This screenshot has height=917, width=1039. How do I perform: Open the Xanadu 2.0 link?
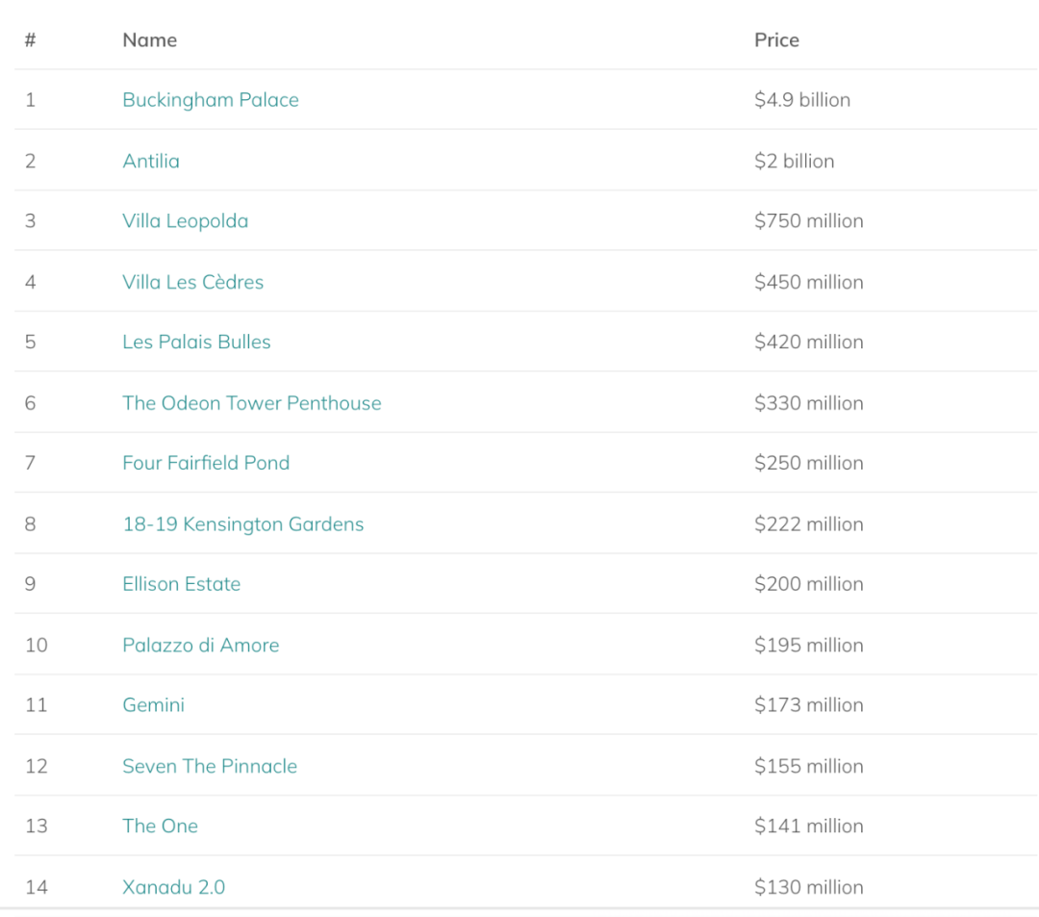(x=173, y=887)
